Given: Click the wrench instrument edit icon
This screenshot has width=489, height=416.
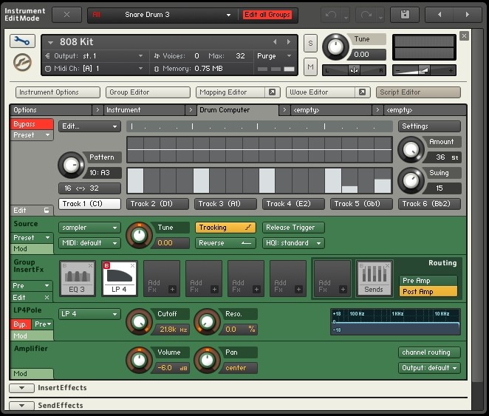Looking at the screenshot, I should click(22, 41).
